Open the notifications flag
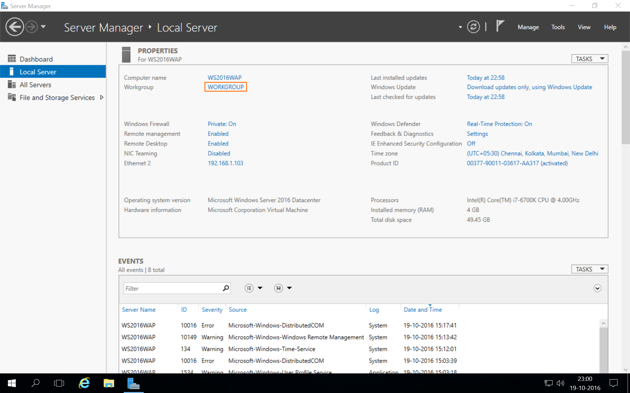630x393 pixels. tap(500, 26)
